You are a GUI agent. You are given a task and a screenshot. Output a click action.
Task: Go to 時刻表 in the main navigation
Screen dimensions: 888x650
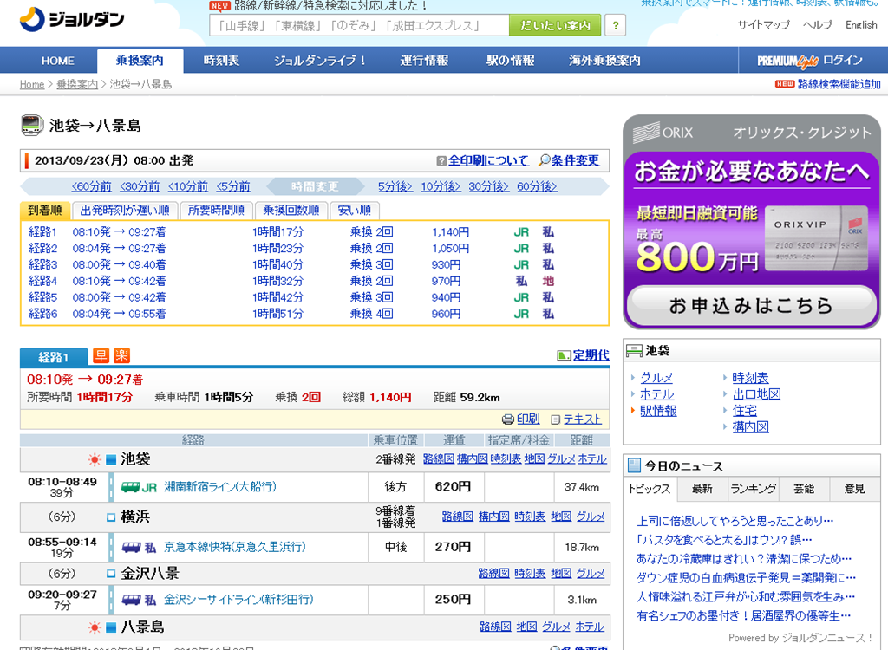[x=221, y=61]
